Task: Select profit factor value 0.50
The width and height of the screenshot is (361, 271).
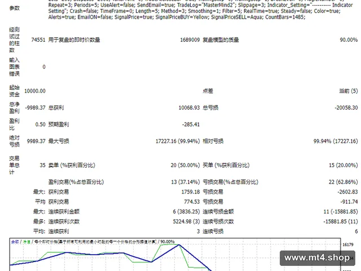Action: coord(40,124)
